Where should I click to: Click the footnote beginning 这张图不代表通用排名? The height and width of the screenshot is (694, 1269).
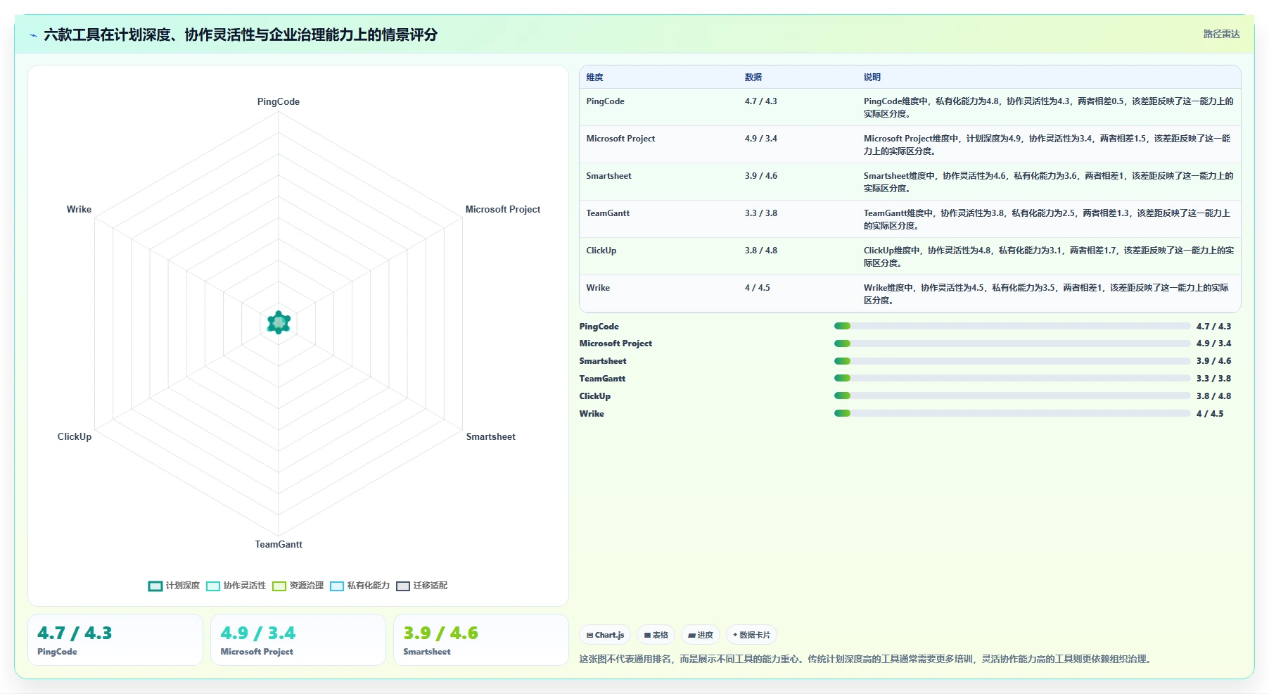pyautogui.click(x=867, y=660)
